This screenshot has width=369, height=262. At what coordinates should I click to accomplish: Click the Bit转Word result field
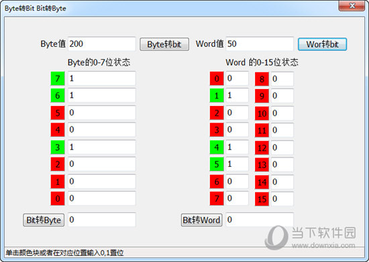[x=260, y=220]
